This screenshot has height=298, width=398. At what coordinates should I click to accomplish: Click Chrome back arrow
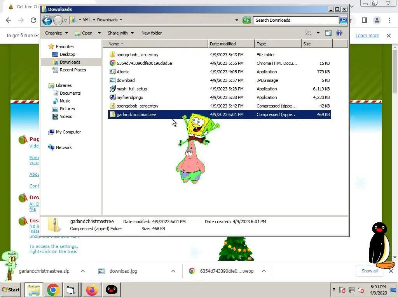pos(9,20)
